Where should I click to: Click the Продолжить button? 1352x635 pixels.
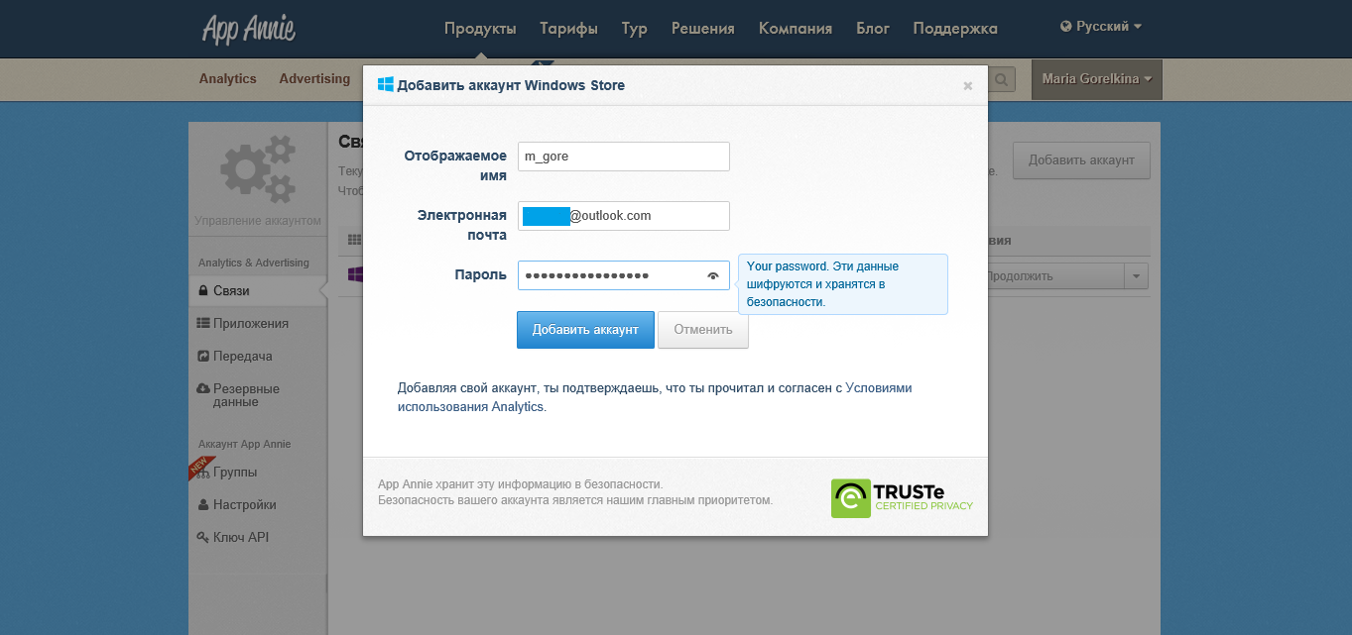click(1055, 276)
